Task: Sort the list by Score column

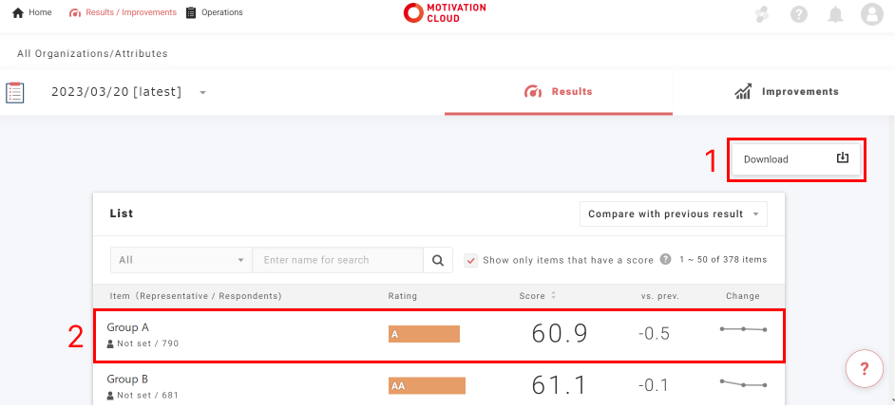Action: pos(537,296)
